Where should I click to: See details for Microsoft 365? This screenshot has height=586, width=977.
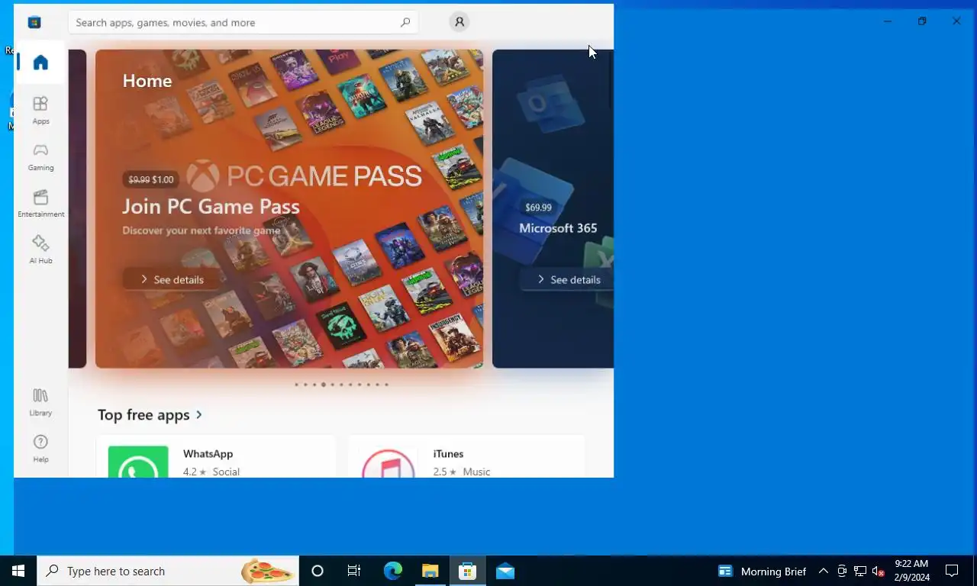point(569,279)
